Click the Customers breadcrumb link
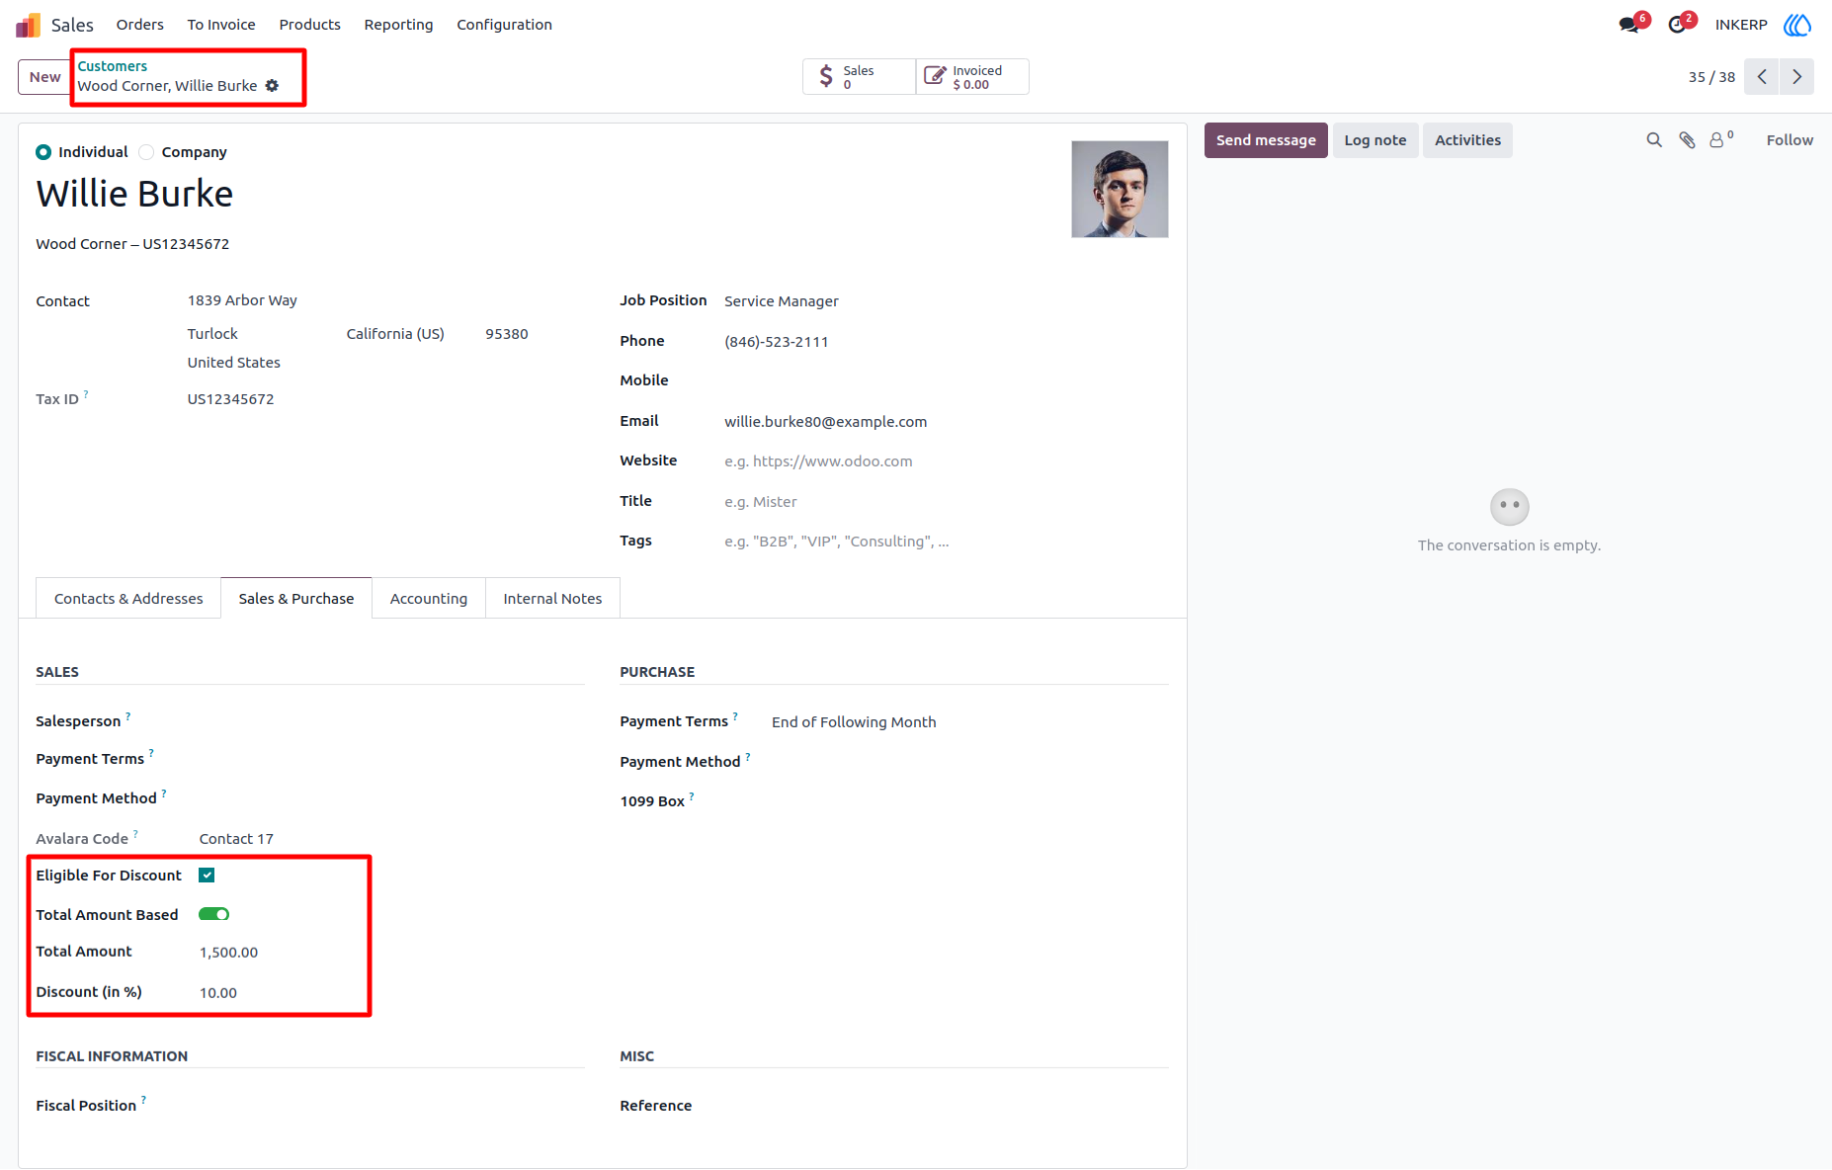This screenshot has width=1832, height=1170. [x=113, y=66]
